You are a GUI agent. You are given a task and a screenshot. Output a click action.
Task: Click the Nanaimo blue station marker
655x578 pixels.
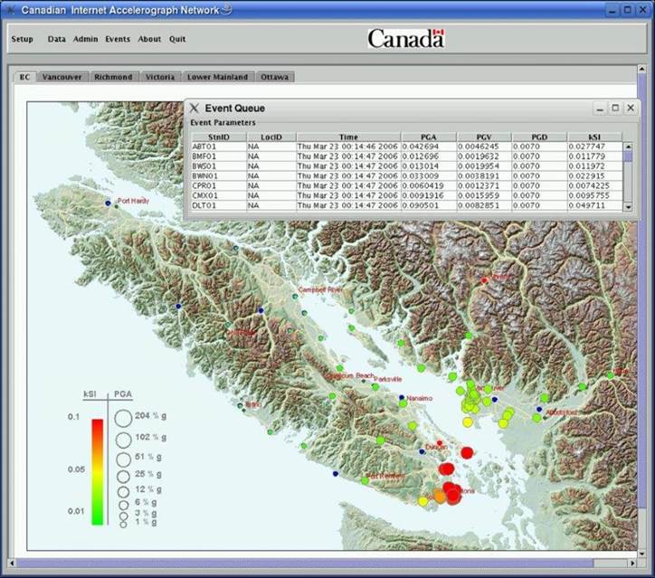coord(402,397)
